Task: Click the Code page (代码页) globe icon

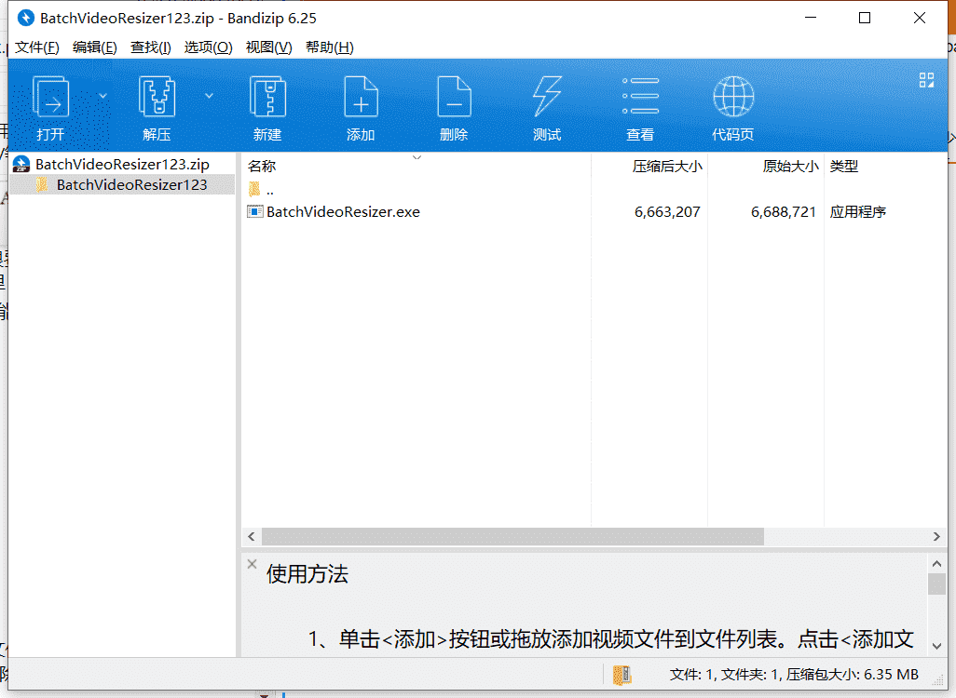Action: (733, 96)
